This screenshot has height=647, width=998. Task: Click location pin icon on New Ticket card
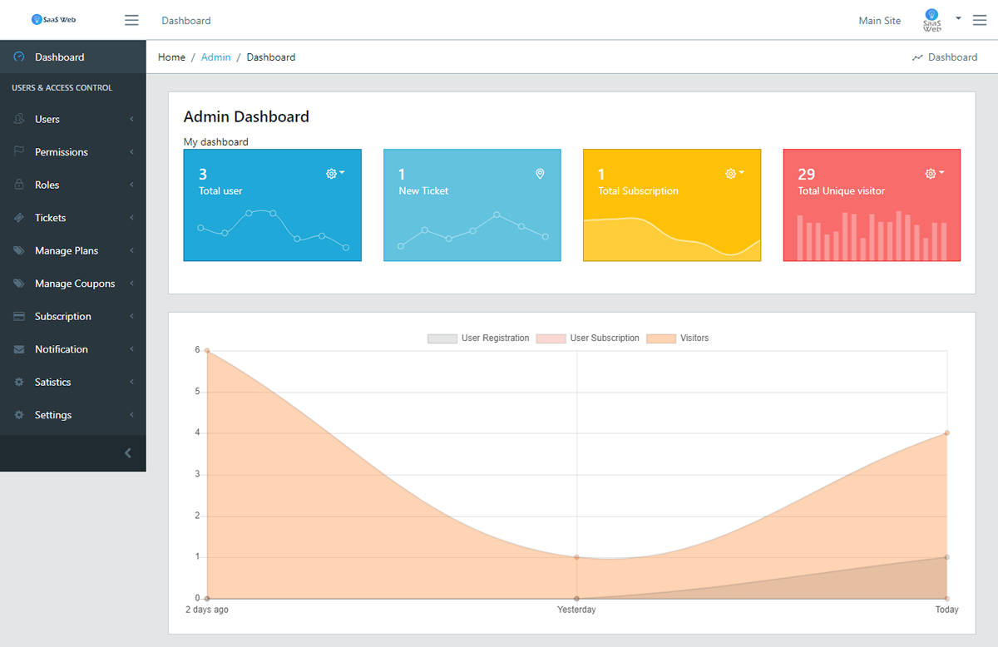(x=540, y=174)
